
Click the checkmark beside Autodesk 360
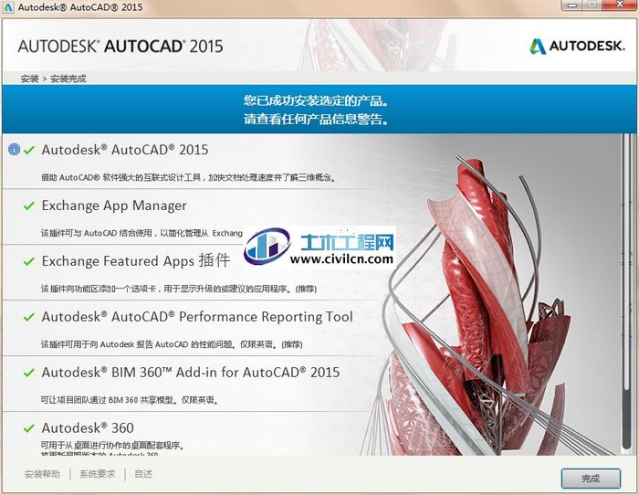click(x=29, y=428)
